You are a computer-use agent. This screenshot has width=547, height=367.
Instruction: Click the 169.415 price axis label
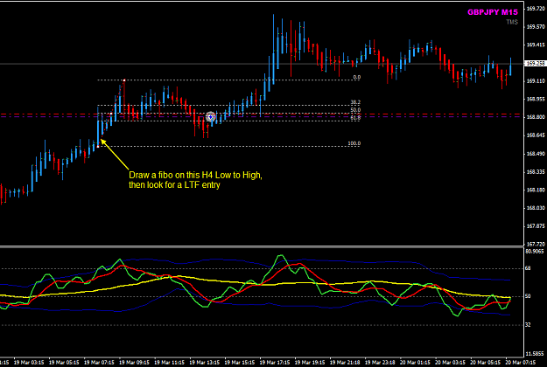pos(536,45)
